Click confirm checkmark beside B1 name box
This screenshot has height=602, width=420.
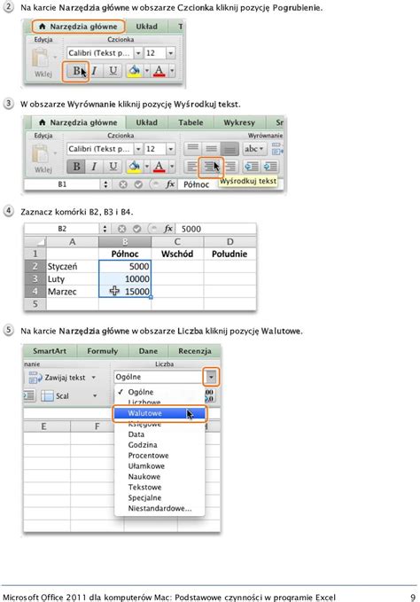click(138, 184)
